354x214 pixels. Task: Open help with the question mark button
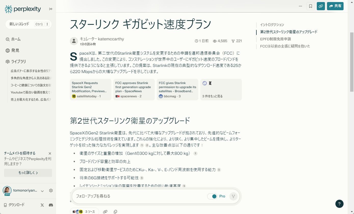click(339, 204)
